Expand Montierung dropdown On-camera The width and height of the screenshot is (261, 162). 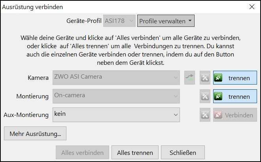coord(116,96)
